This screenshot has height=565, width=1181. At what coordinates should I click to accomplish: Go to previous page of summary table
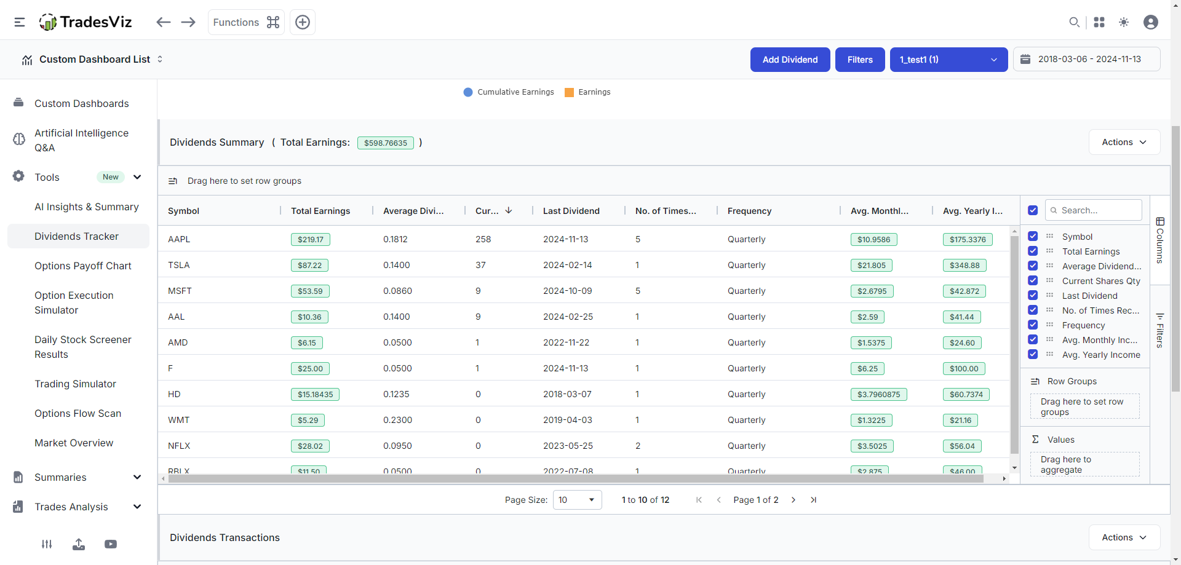coord(718,500)
